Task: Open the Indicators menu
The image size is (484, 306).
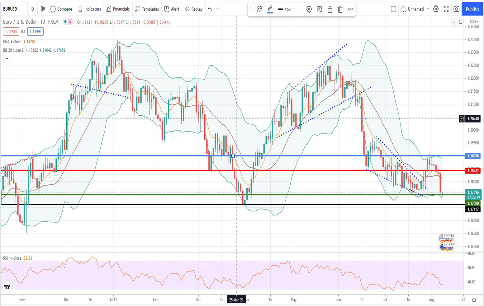Action: click(89, 9)
